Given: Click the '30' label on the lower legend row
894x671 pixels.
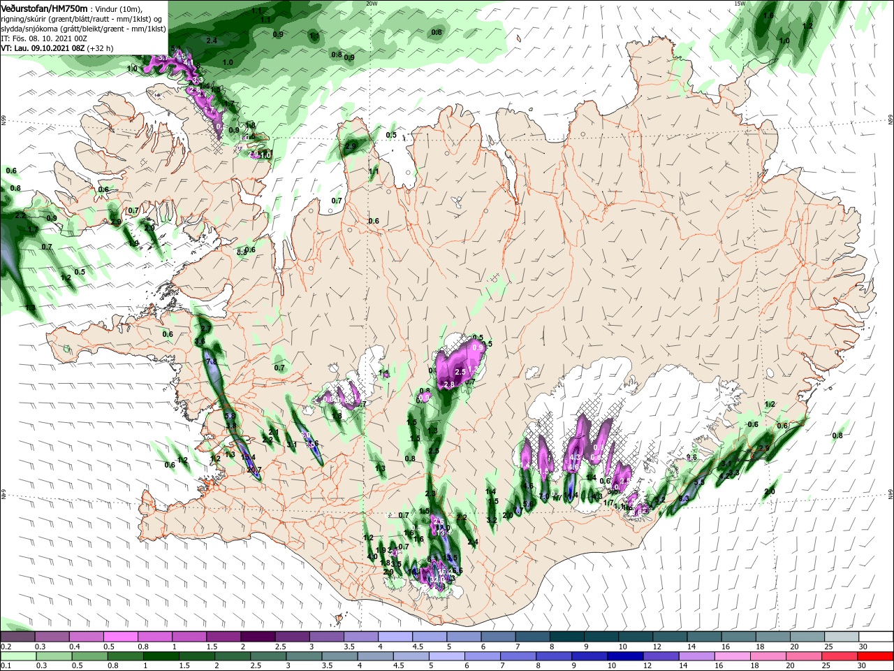Looking at the screenshot, I should tap(863, 666).
